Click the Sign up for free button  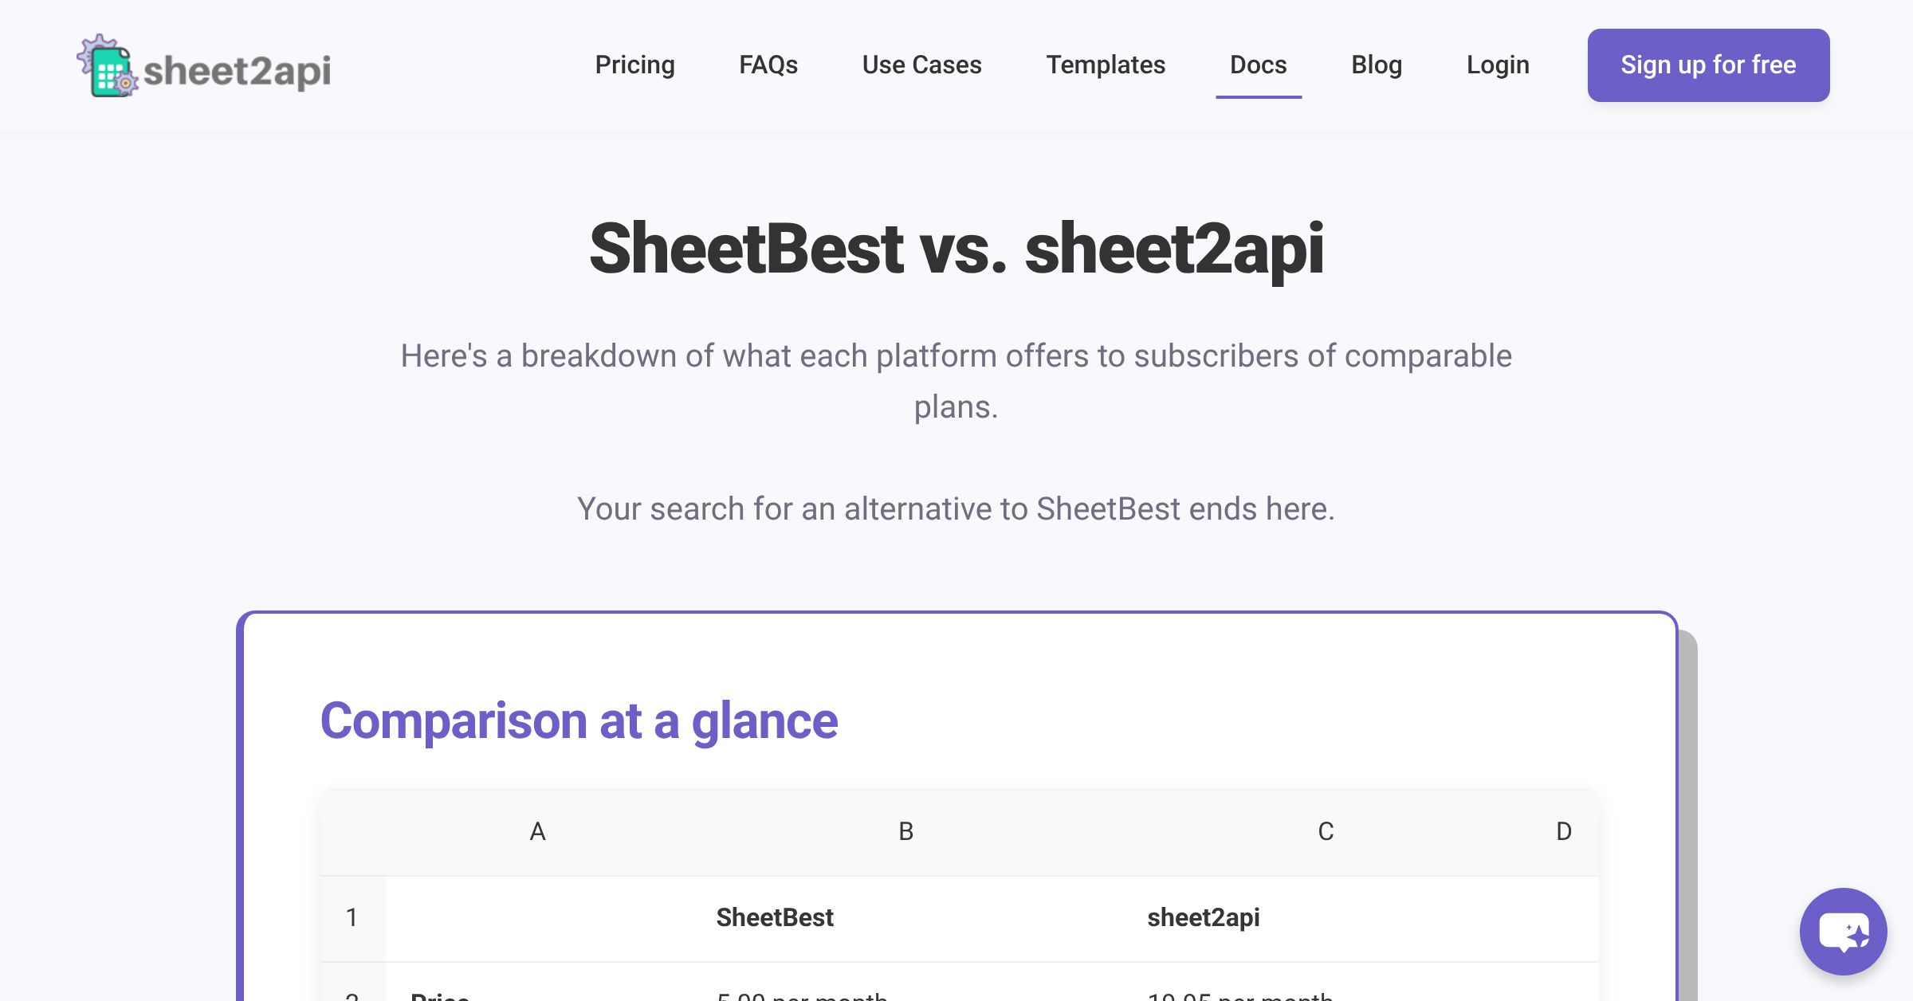(1708, 65)
